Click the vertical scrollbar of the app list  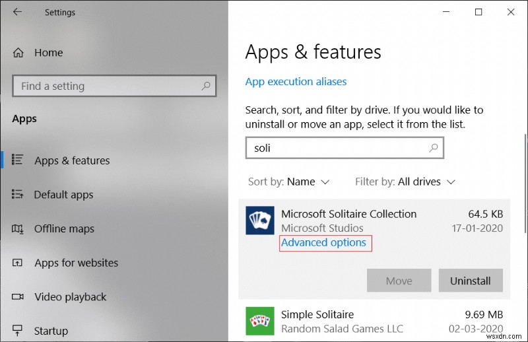[525, 184]
